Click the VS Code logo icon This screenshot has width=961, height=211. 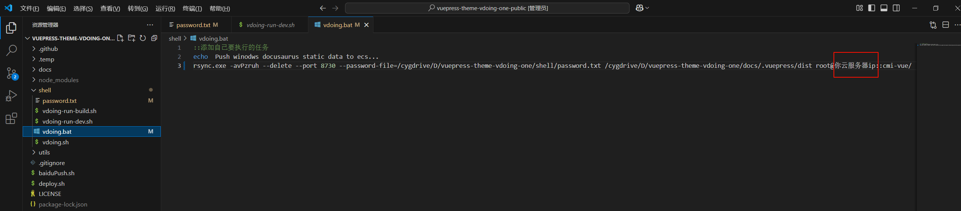8,8
